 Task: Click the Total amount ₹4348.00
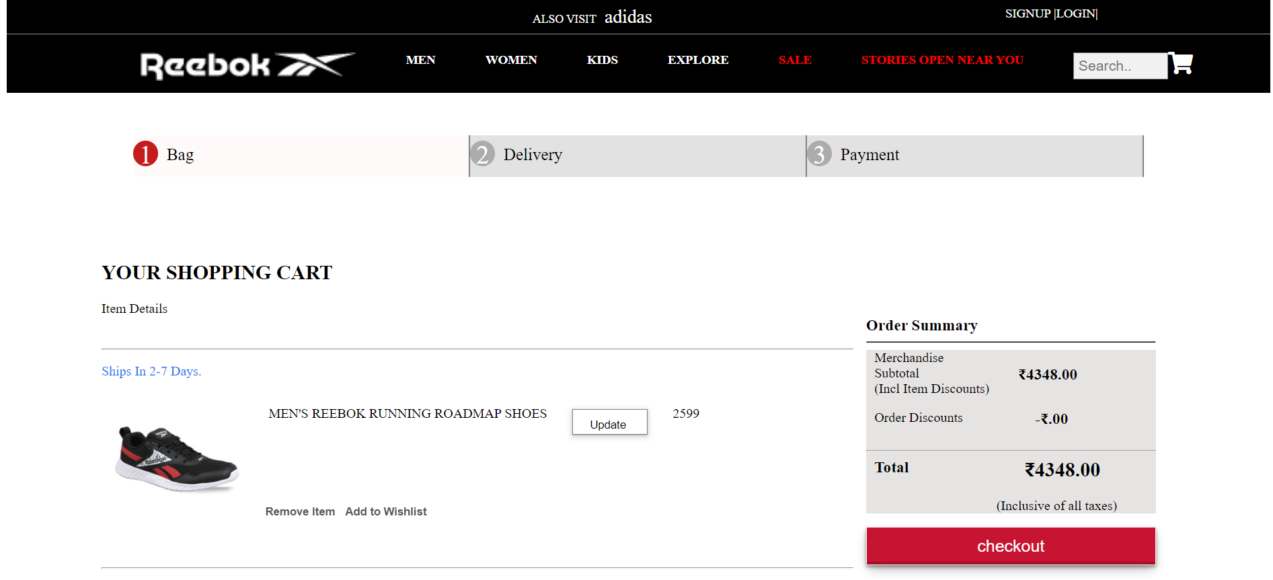tap(1063, 470)
